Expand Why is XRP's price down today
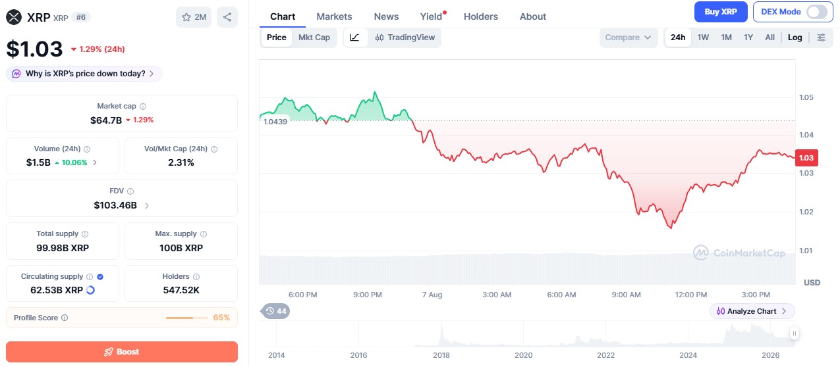 pos(84,74)
